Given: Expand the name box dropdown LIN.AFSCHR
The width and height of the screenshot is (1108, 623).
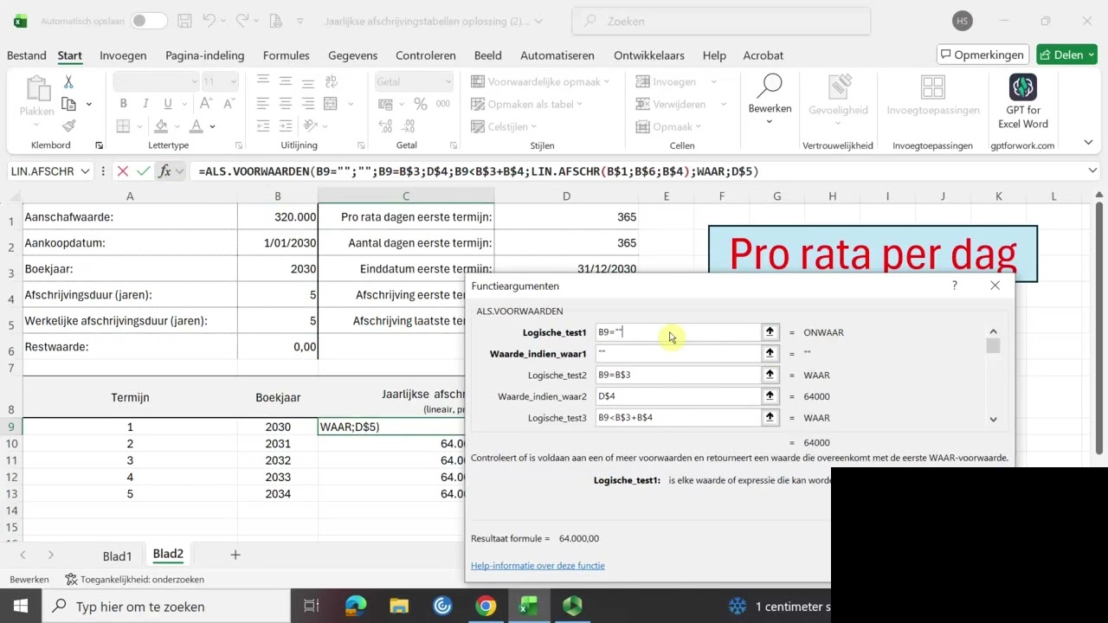Looking at the screenshot, I should 85,171.
